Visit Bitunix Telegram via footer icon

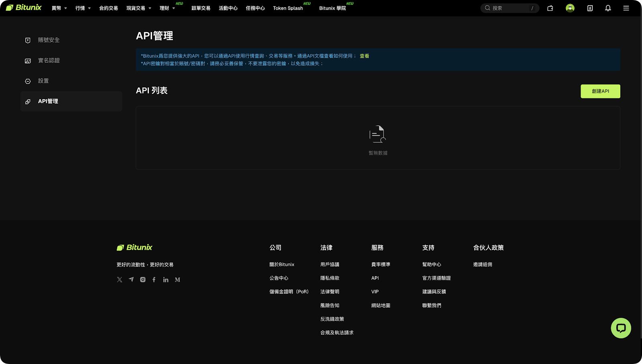[131, 280]
